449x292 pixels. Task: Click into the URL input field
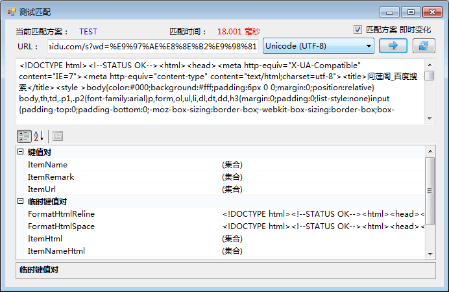click(153, 46)
